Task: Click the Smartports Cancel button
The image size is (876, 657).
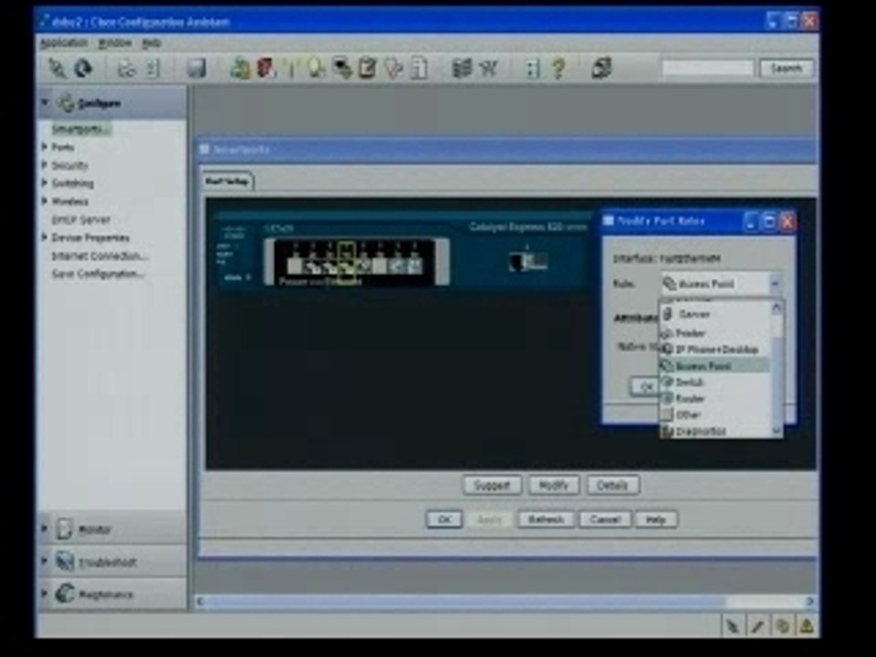Action: coord(606,519)
